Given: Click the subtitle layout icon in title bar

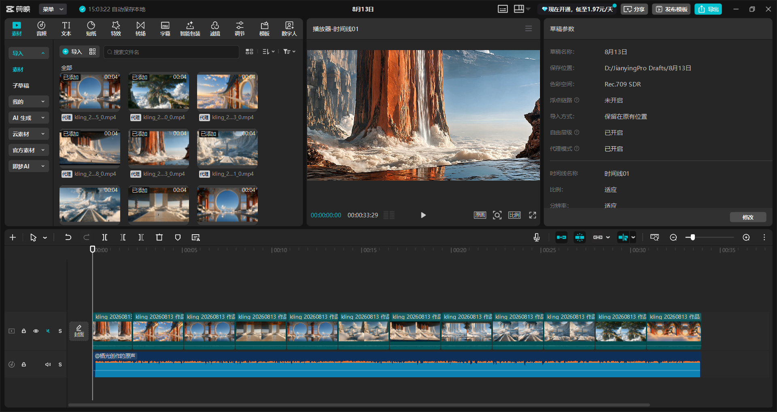Looking at the screenshot, I should tap(503, 9).
